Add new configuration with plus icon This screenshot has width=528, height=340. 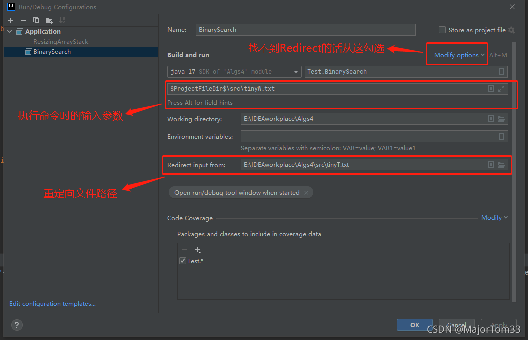(10, 20)
